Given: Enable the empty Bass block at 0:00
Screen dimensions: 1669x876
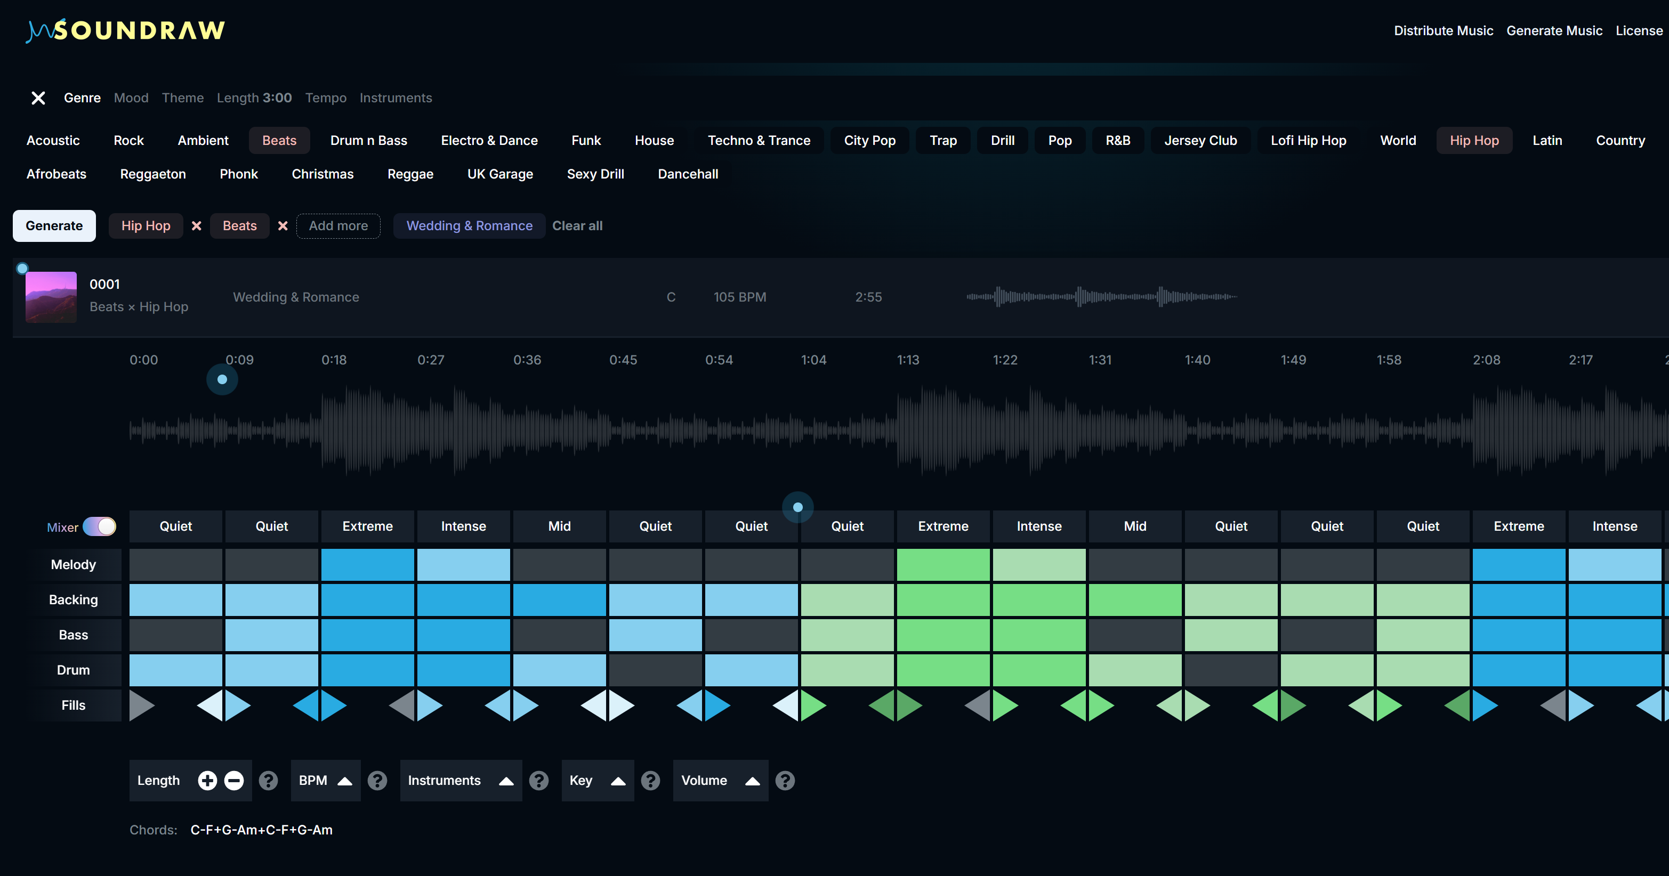Looking at the screenshot, I should (x=175, y=635).
